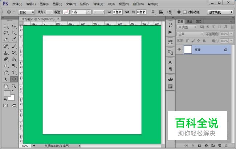Toggle lock position icon
Screen dimensions: 236x149
[x=199, y=41]
